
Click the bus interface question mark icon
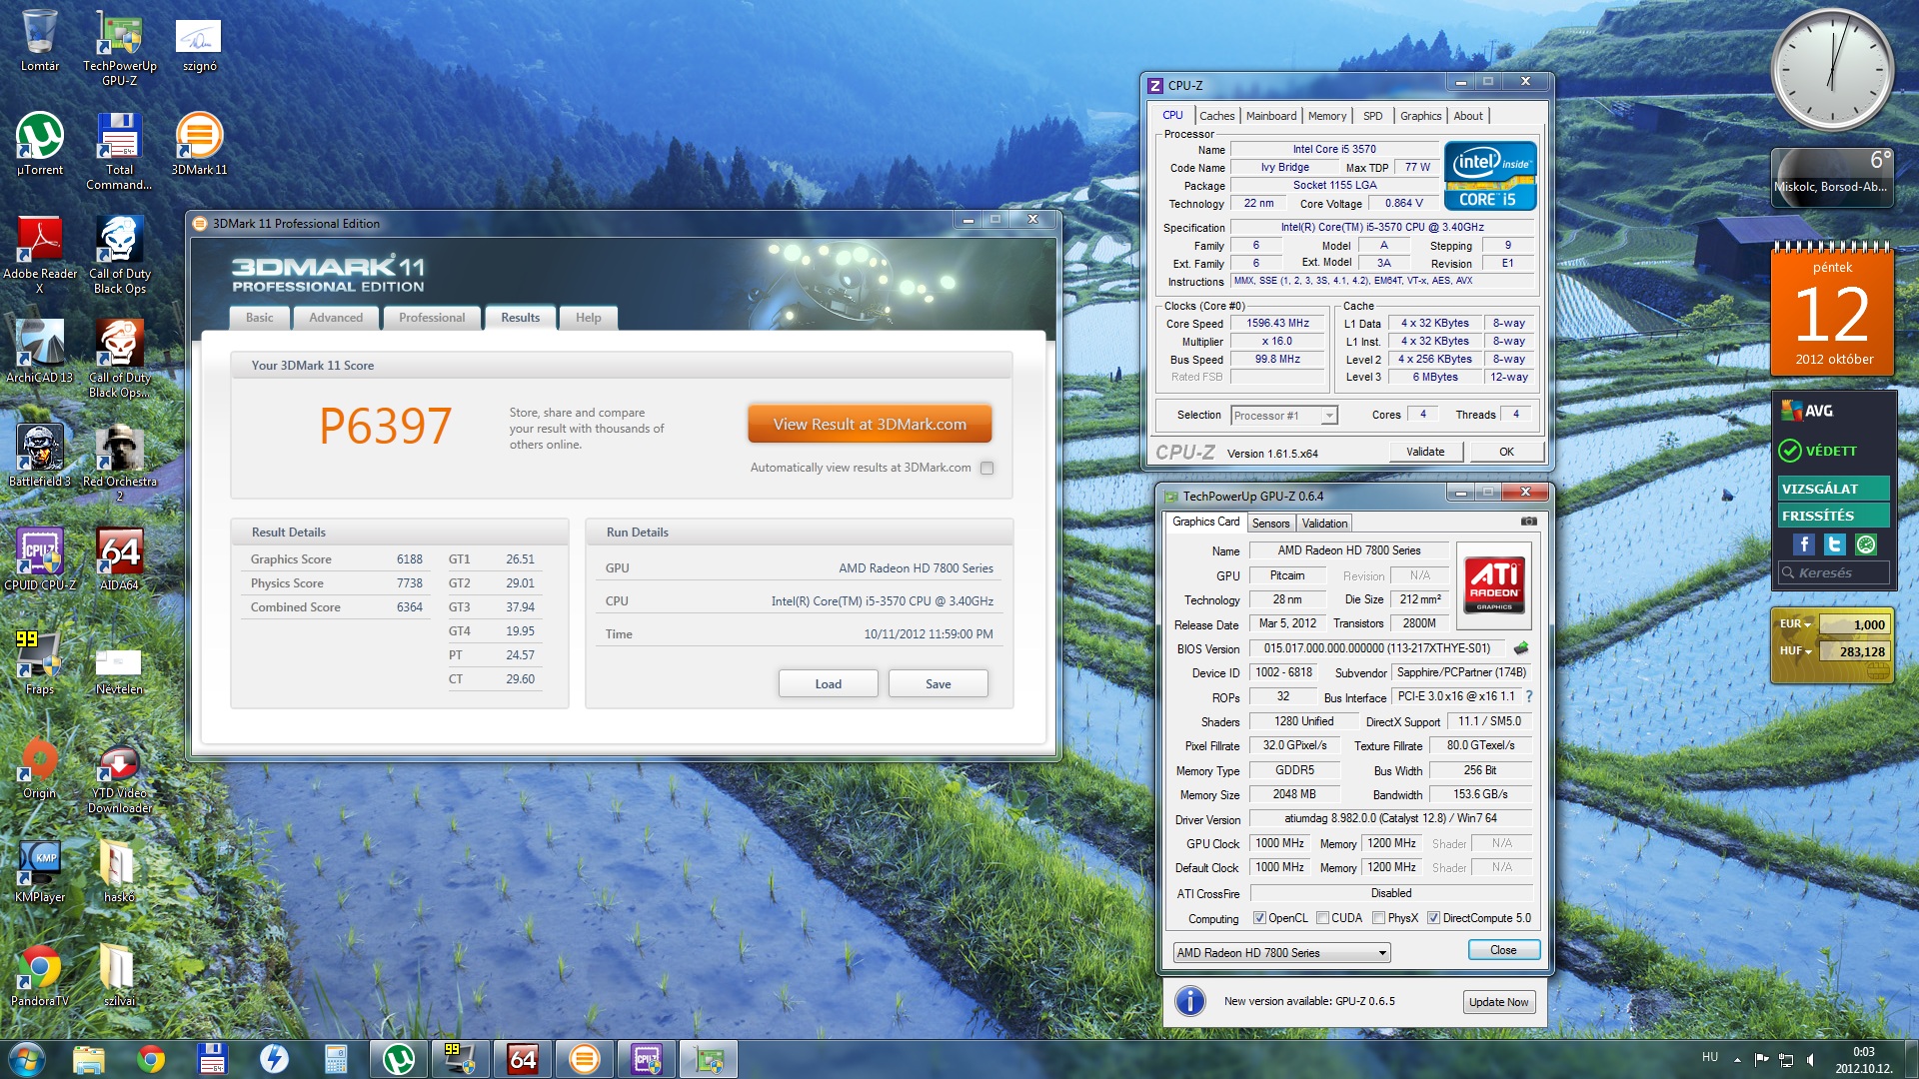[x=1529, y=696]
